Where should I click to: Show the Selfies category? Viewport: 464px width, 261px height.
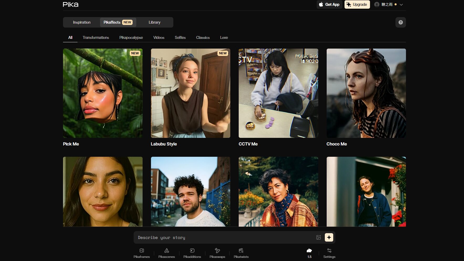point(180,38)
